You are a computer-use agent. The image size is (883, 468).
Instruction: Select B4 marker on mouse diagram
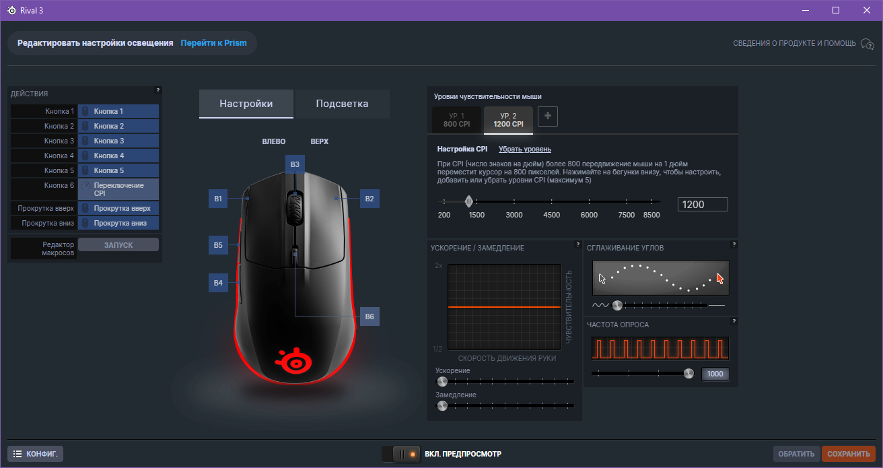[218, 283]
